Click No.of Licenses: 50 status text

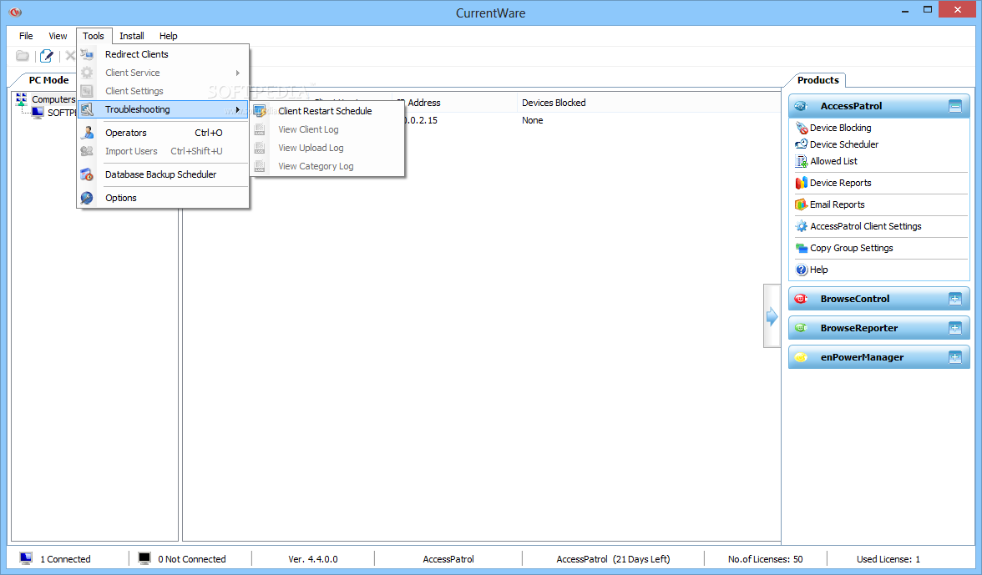765,559
